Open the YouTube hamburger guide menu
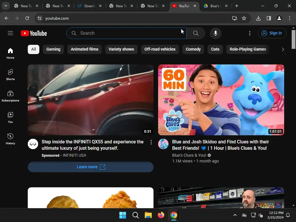296x222 pixels. (10, 33)
